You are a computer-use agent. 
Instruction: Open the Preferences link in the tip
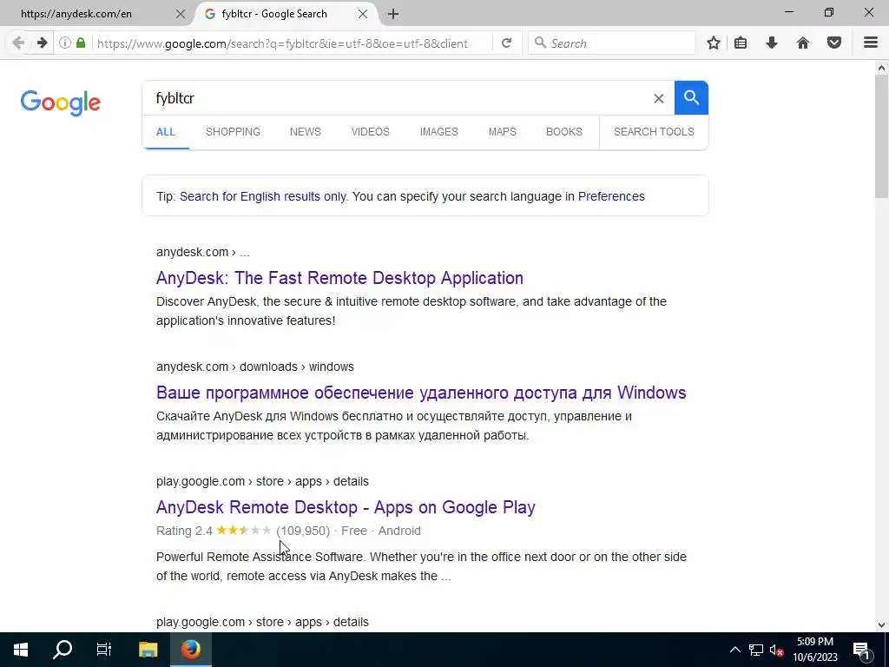coord(611,196)
